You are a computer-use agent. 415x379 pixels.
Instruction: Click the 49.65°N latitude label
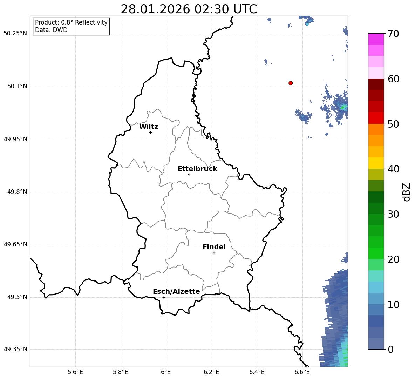(x=15, y=244)
